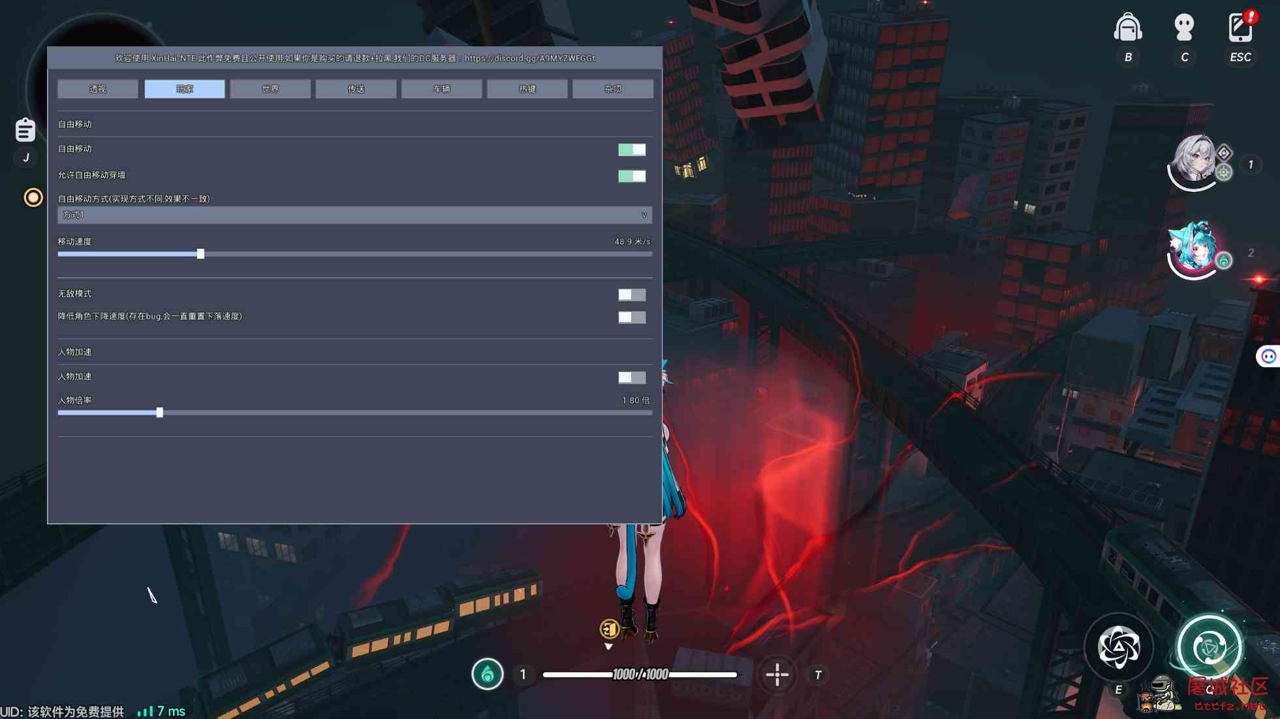Click the UID text at bottom left
The image size is (1280, 719).
coord(62,711)
